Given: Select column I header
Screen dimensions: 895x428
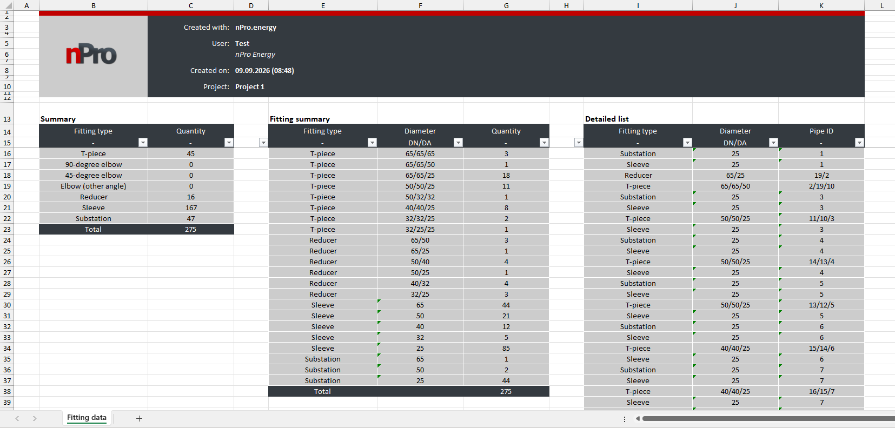Looking at the screenshot, I should coord(638,5).
